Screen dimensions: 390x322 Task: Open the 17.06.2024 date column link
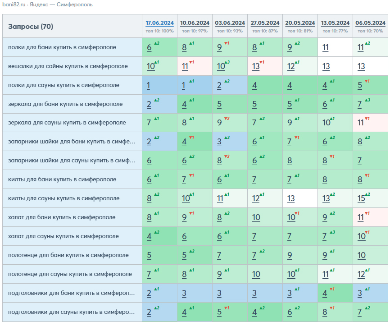tap(159, 23)
